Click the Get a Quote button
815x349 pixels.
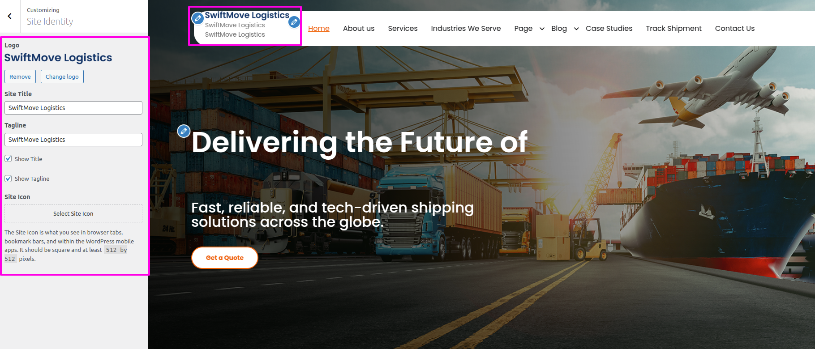click(x=225, y=258)
